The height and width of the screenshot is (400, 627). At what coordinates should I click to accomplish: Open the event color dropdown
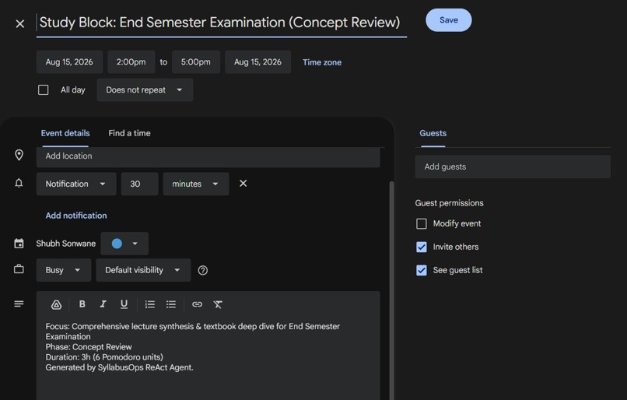pyautogui.click(x=124, y=244)
